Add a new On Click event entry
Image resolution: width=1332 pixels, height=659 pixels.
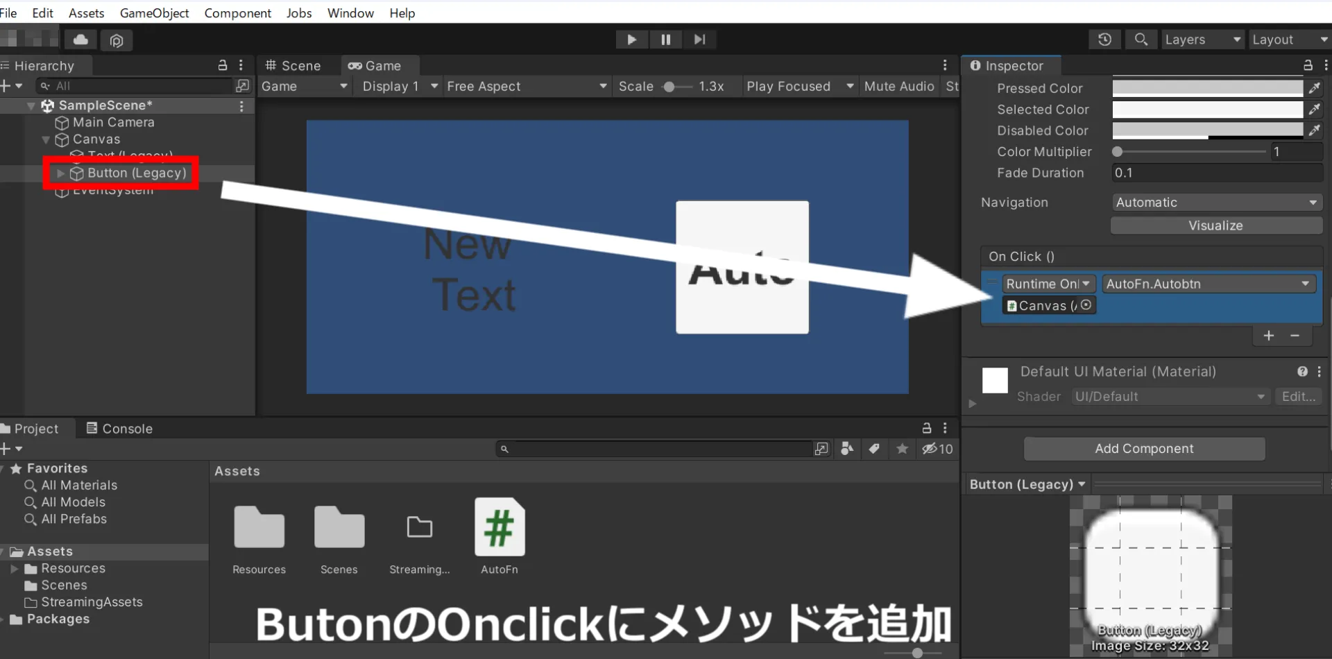1269,336
